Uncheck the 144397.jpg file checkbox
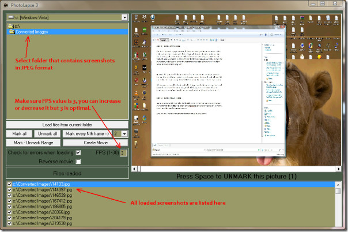The height and width of the screenshot is (232, 348). [x=9, y=190]
